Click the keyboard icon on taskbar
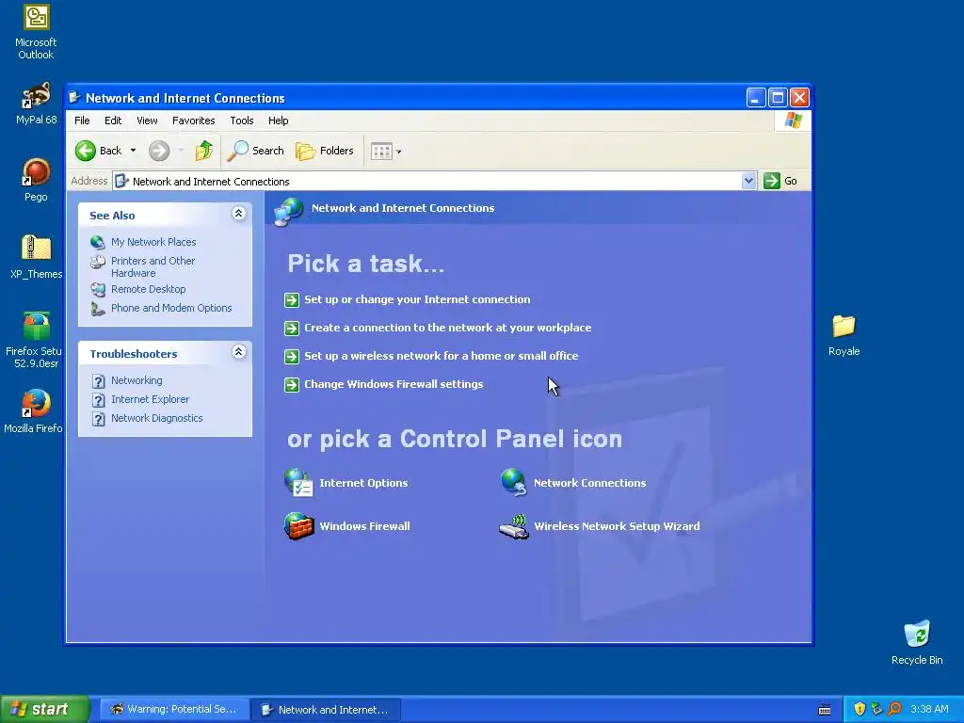This screenshot has height=723, width=964. click(x=825, y=710)
